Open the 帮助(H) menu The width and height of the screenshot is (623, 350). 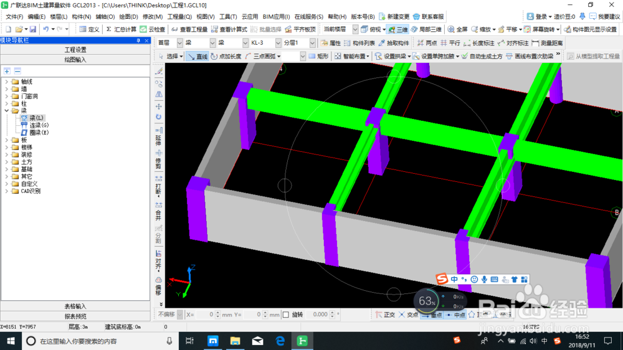[337, 17]
